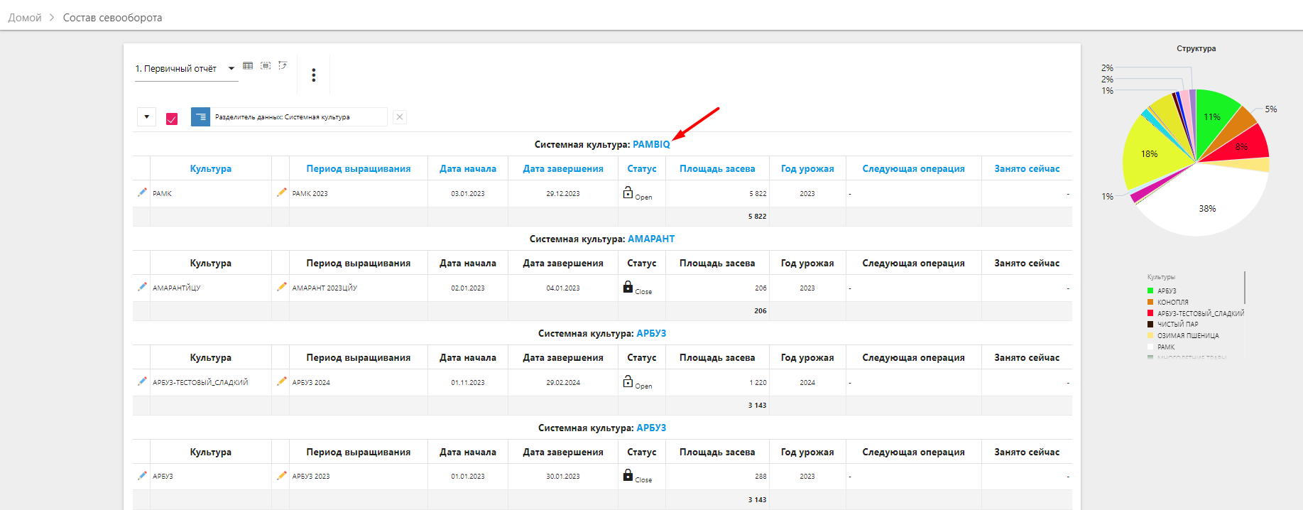Screen dimensions: 1303x510
Task: Click the Open lock icon for PAMK 2023
Action: tap(628, 192)
